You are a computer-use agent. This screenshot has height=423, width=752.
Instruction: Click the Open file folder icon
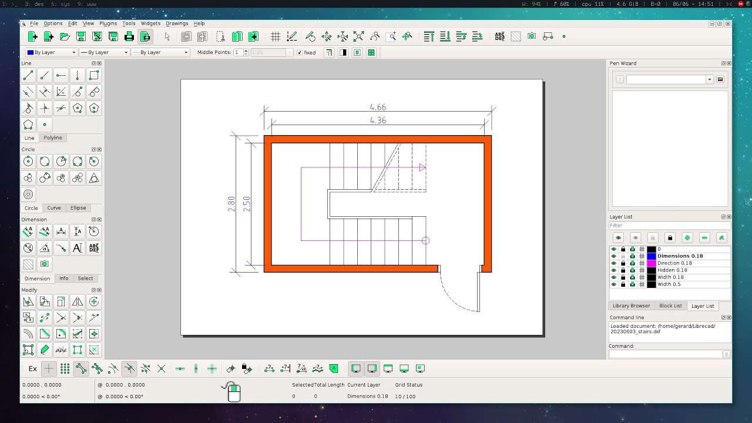(65, 36)
